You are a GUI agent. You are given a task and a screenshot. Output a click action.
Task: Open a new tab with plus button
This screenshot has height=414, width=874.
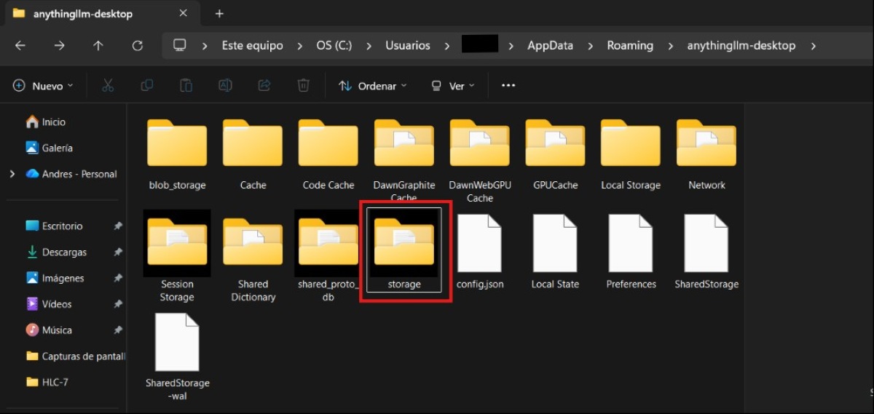[x=219, y=14]
